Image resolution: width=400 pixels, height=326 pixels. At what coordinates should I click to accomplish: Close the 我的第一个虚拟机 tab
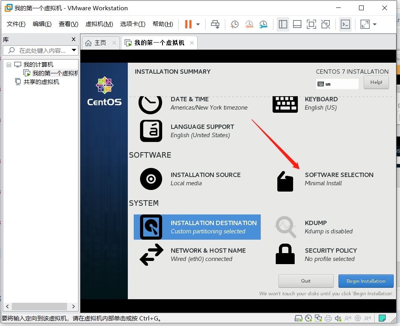(x=192, y=43)
